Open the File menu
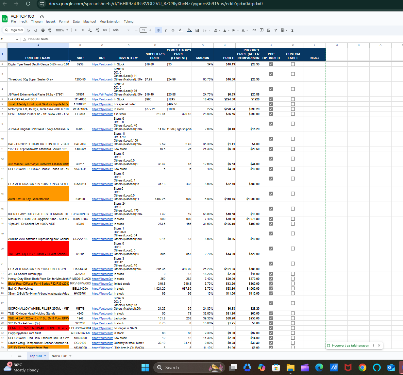The width and height of the screenshot is (403, 375). tap(13, 22)
